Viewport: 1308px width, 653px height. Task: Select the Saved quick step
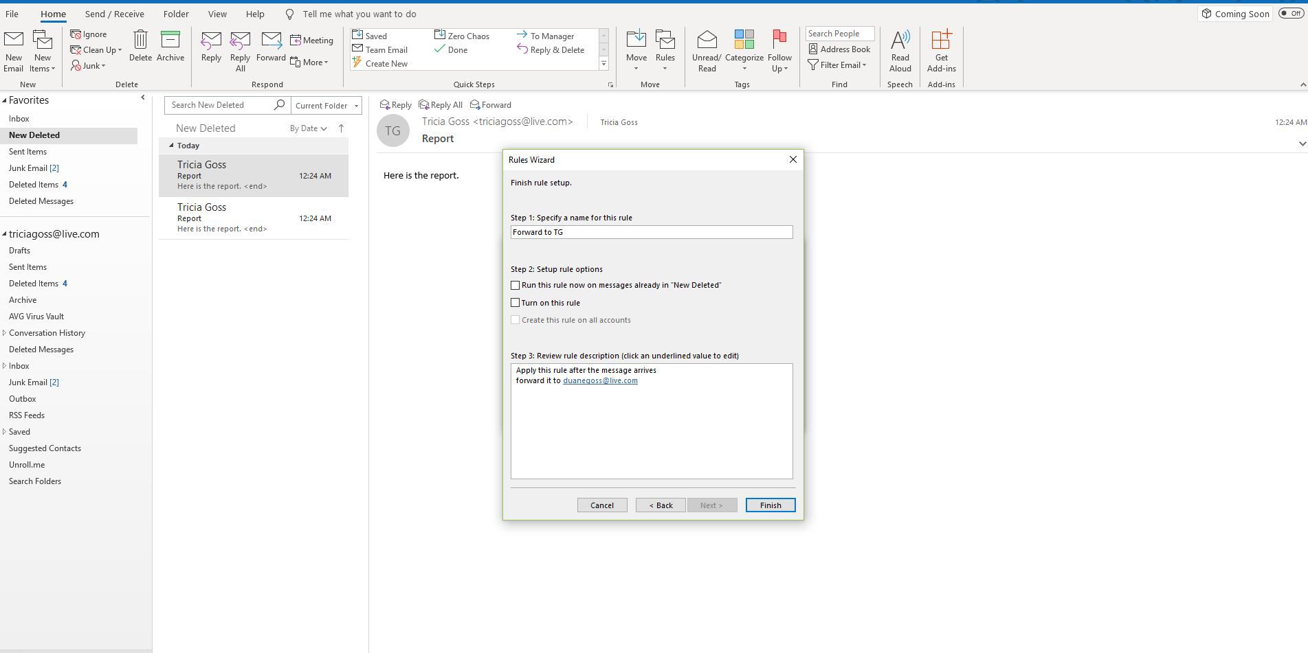click(370, 36)
